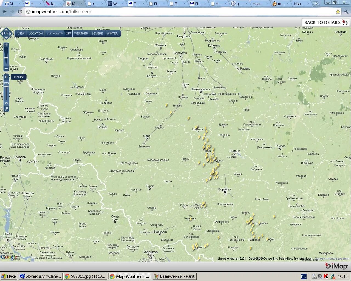Screen dimensions: 351x281
Task: Click the Тула city label
Action: pyautogui.click(x=185, y=84)
